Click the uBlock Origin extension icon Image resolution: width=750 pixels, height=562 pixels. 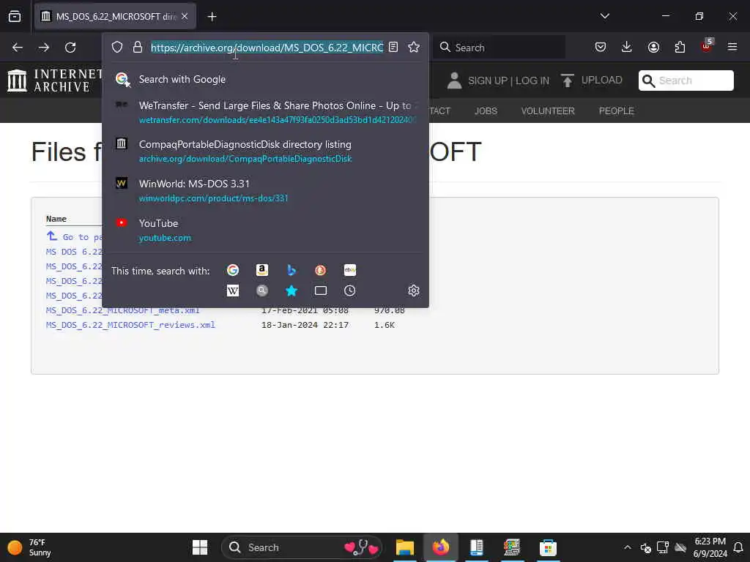(x=707, y=46)
